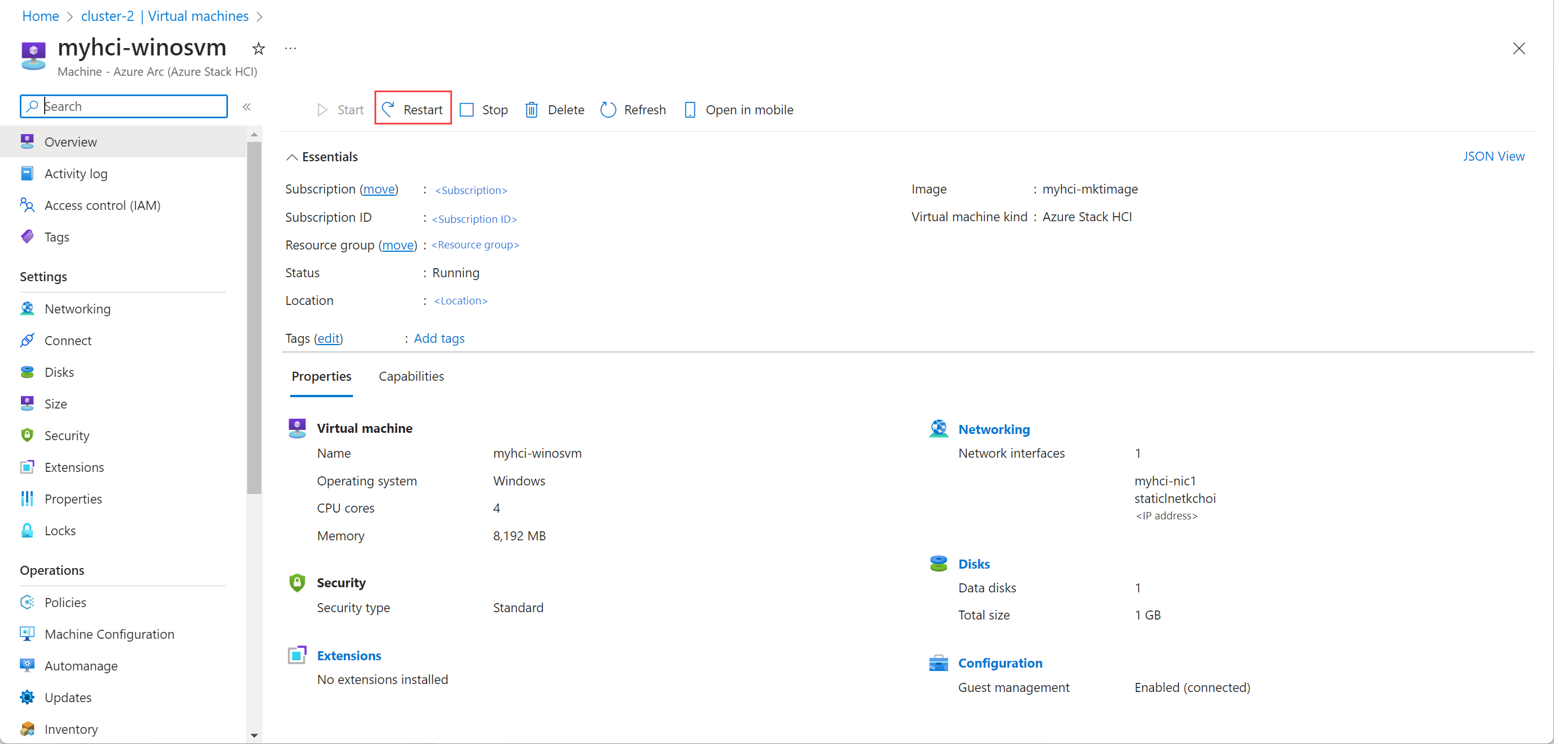Open the <Resource group> link

click(x=475, y=244)
